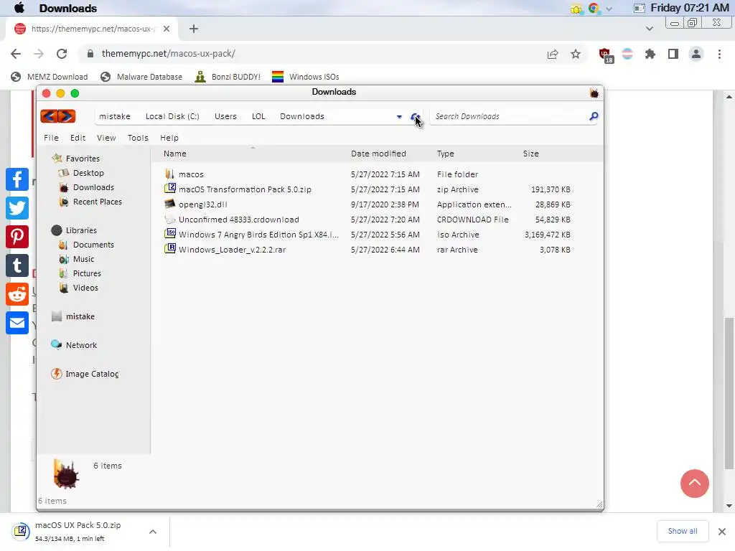
Task: Share page via email icon
Action: [17, 323]
